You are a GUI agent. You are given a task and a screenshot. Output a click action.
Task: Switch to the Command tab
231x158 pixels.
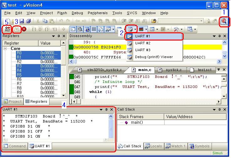pos(15,146)
